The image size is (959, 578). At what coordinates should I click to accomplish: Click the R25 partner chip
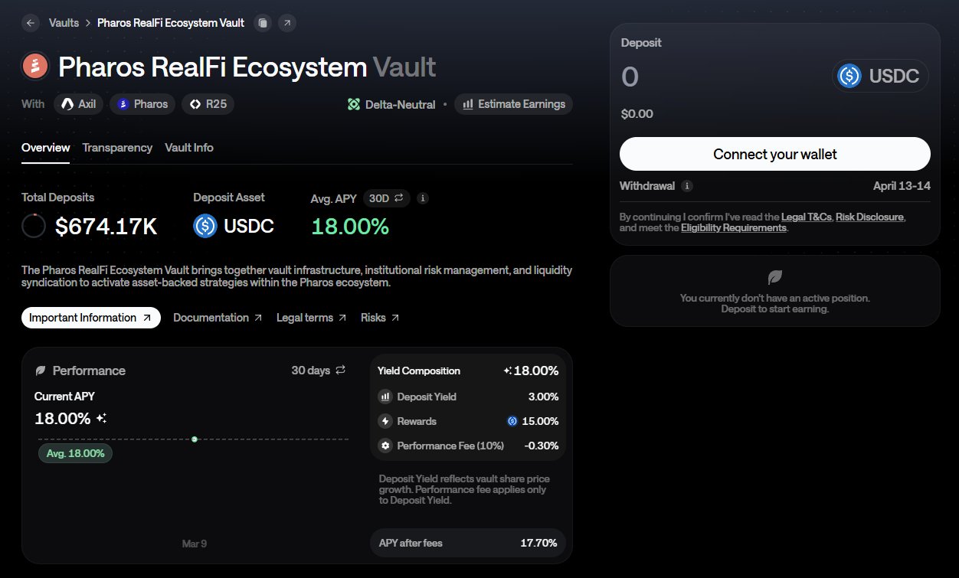[208, 104]
